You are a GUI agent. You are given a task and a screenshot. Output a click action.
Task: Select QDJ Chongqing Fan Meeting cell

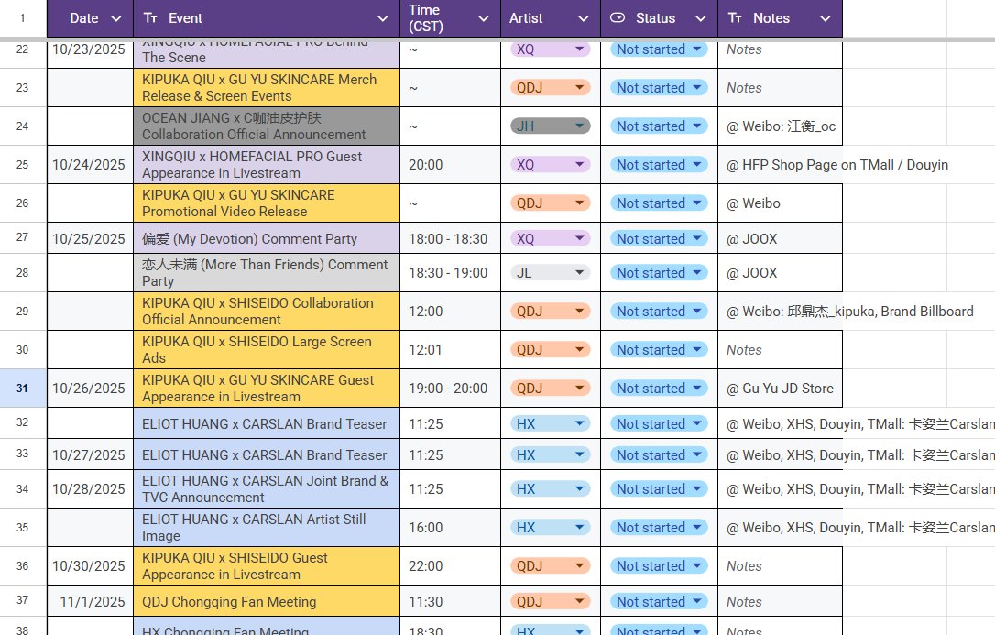tap(267, 601)
